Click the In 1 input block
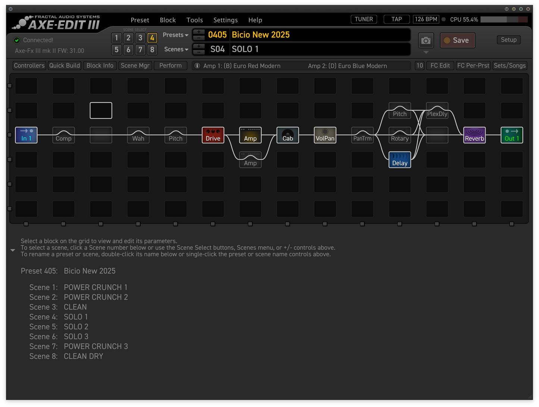Screen dimensions: 539x407 [x=26, y=135]
